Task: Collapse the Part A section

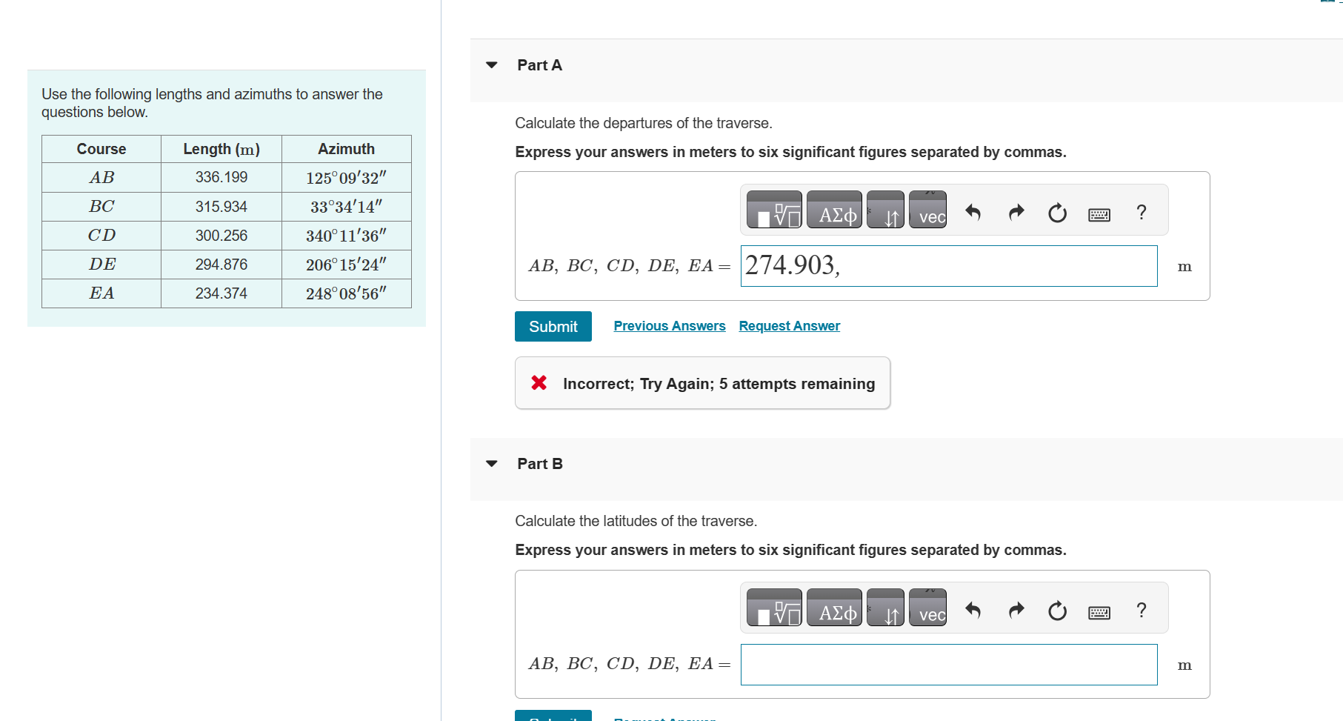Action: pos(492,65)
